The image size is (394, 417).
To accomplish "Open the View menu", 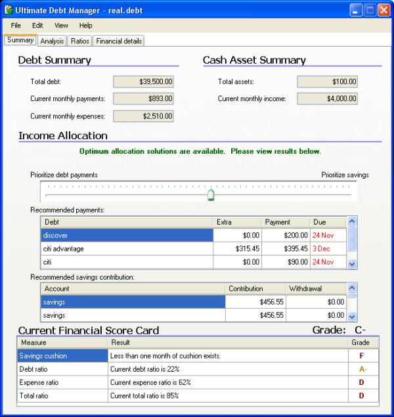I will pyautogui.click(x=61, y=26).
